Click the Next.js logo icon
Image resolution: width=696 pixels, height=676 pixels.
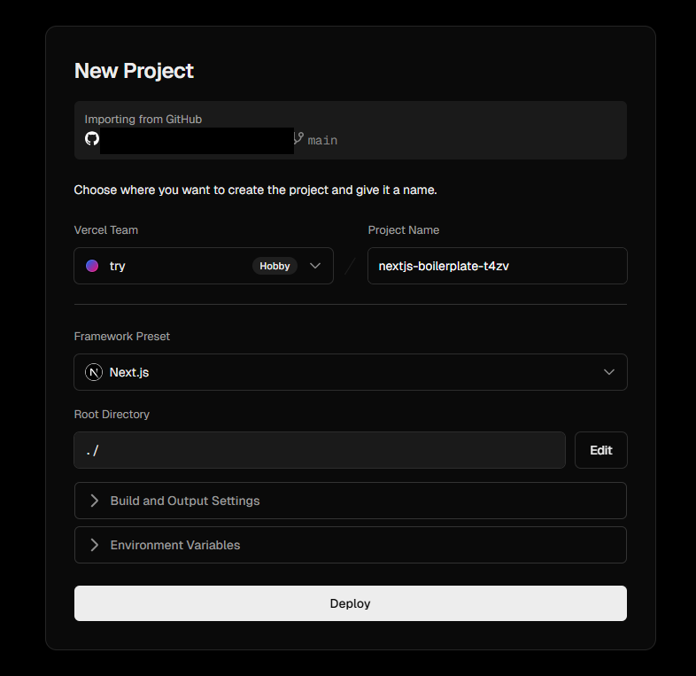94,372
